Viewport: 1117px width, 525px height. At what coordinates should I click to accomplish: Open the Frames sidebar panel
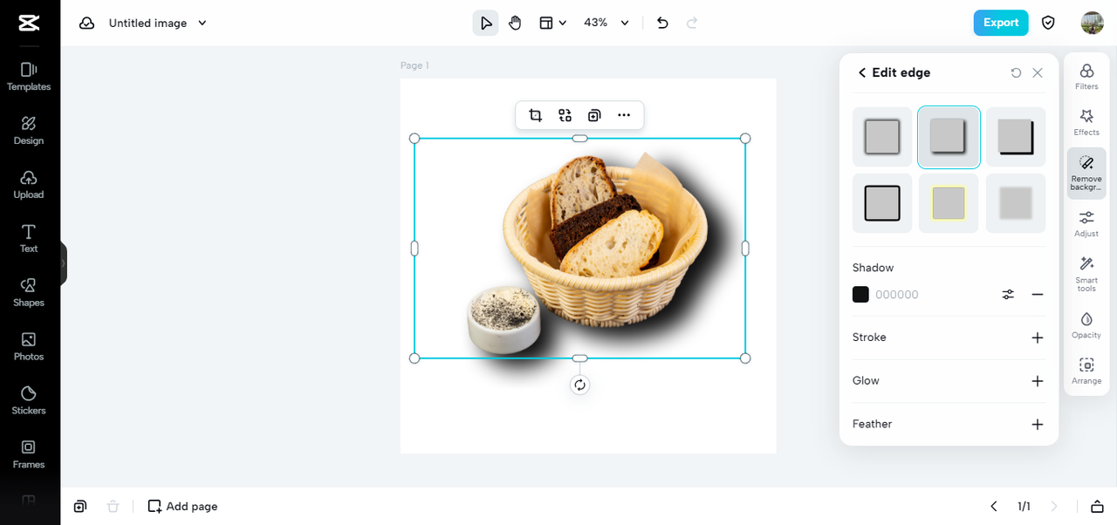(29, 454)
